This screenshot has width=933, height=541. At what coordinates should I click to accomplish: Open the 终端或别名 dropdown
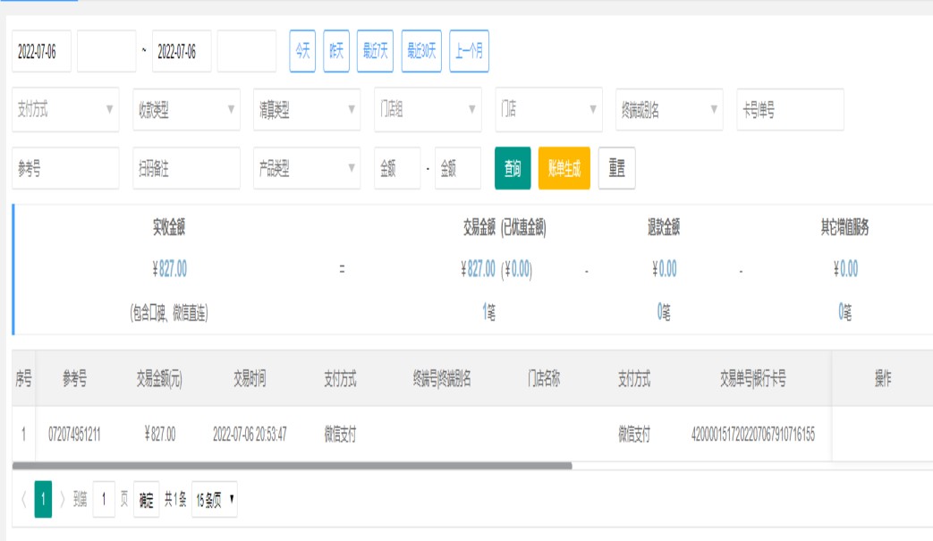pyautogui.click(x=669, y=110)
